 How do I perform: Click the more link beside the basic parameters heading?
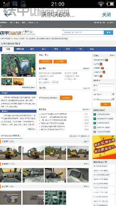click(86, 69)
